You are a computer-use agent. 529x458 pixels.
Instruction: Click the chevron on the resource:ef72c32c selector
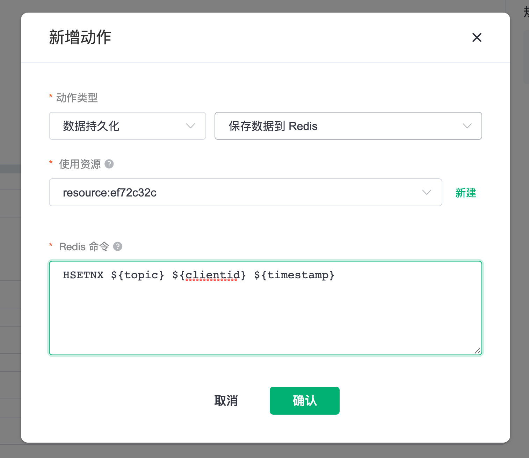click(x=426, y=192)
